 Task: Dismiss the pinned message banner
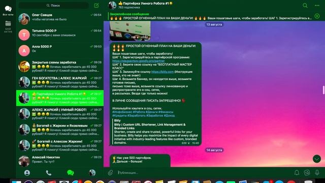pos(317,16)
